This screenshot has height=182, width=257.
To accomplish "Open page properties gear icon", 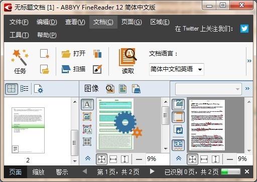I will [x=39, y=89].
